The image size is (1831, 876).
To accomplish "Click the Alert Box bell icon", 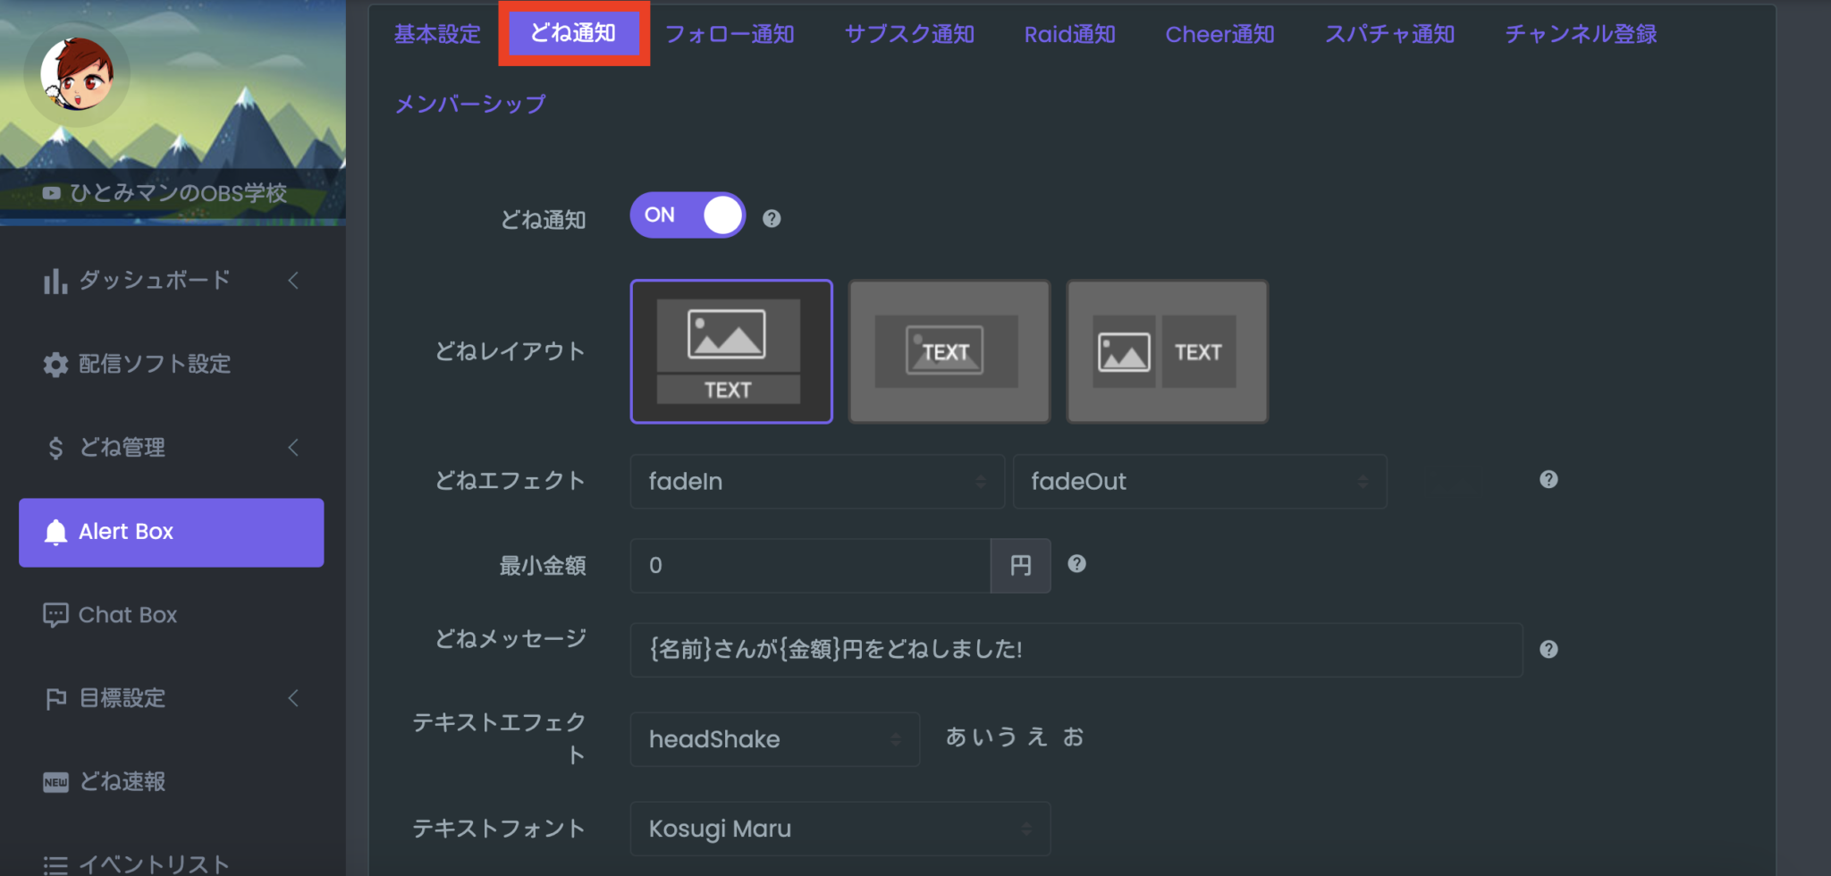I will click(55, 532).
